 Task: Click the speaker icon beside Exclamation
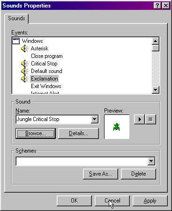25,79
